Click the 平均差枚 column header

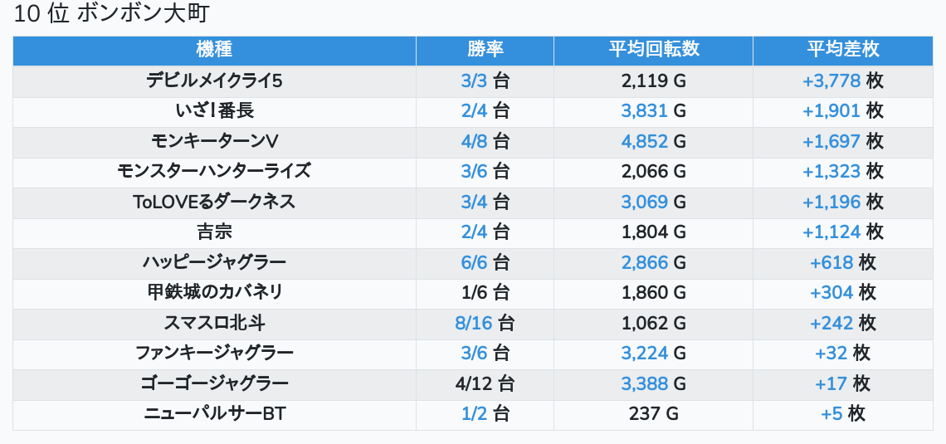843,50
